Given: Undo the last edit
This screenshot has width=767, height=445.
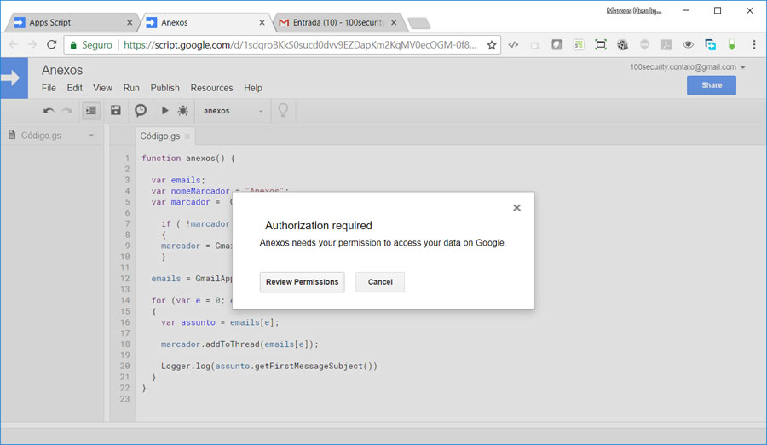Looking at the screenshot, I should [x=49, y=111].
